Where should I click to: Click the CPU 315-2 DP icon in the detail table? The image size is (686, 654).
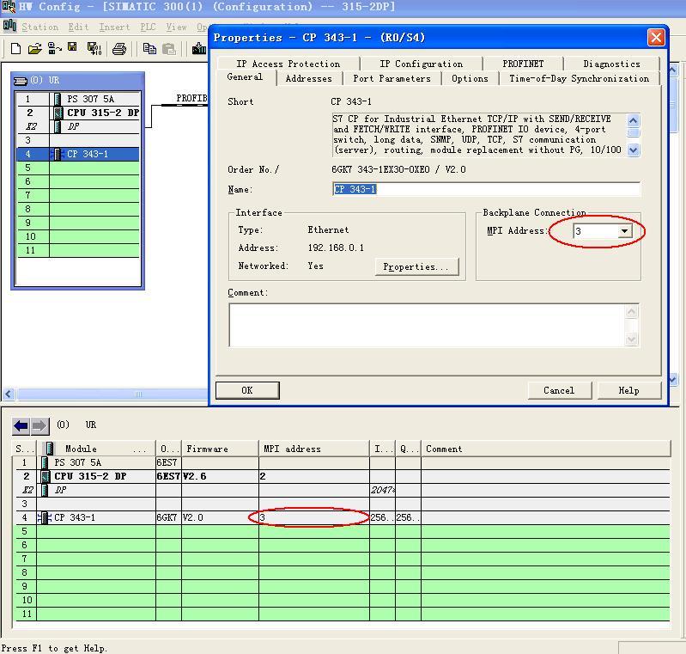tap(45, 476)
